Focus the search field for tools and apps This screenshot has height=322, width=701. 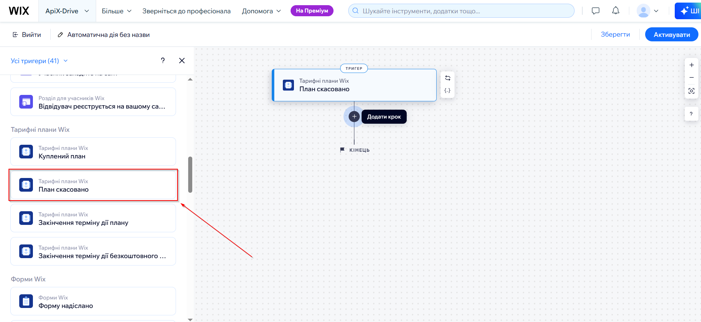(461, 11)
